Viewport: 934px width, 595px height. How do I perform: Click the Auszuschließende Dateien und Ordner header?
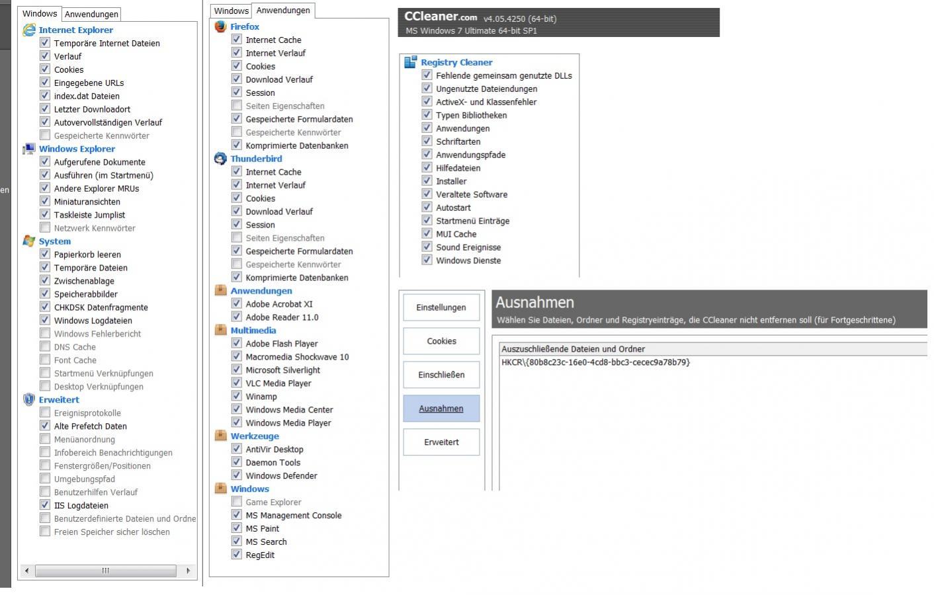pos(713,349)
